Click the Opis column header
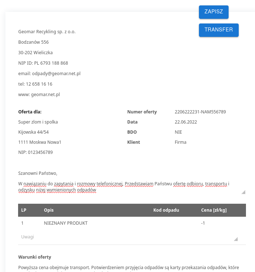The height and width of the screenshot is (272, 255). coord(49,210)
